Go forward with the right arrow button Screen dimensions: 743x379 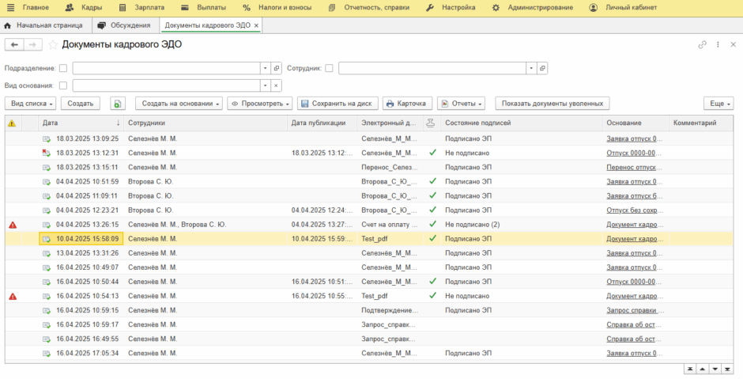coord(32,44)
